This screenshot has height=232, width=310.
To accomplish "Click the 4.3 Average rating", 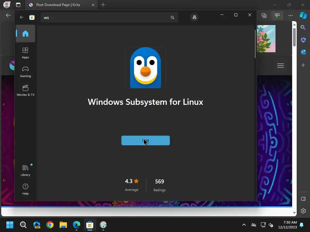I will pos(132,185).
